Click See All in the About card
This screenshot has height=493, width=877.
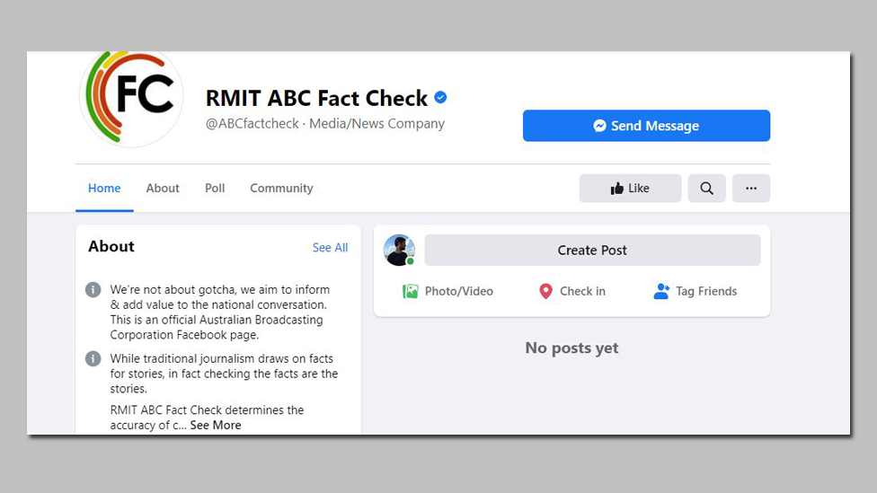click(330, 248)
